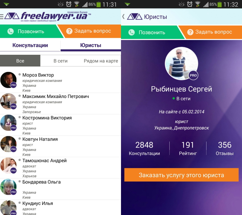Open Рыбинцев Сергей profile photo
This screenshot has height=215, width=242.
pyautogui.click(x=181, y=64)
